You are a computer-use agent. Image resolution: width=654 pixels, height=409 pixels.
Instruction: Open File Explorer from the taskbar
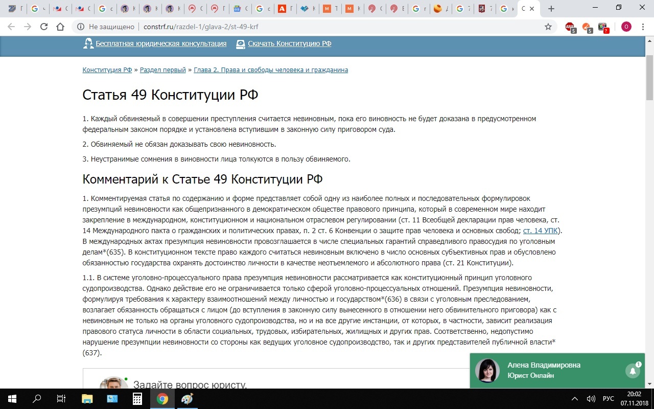pos(87,399)
